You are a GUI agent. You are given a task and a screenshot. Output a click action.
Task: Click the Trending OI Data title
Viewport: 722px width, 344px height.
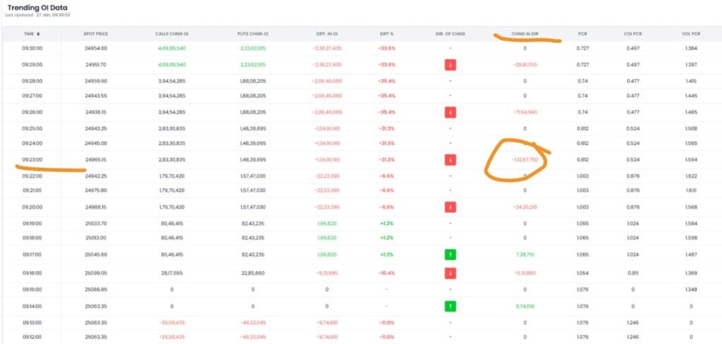(38, 7)
